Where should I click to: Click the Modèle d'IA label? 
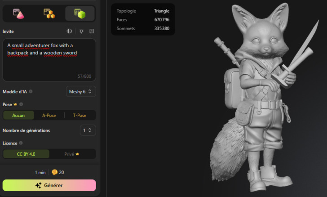click(x=14, y=91)
